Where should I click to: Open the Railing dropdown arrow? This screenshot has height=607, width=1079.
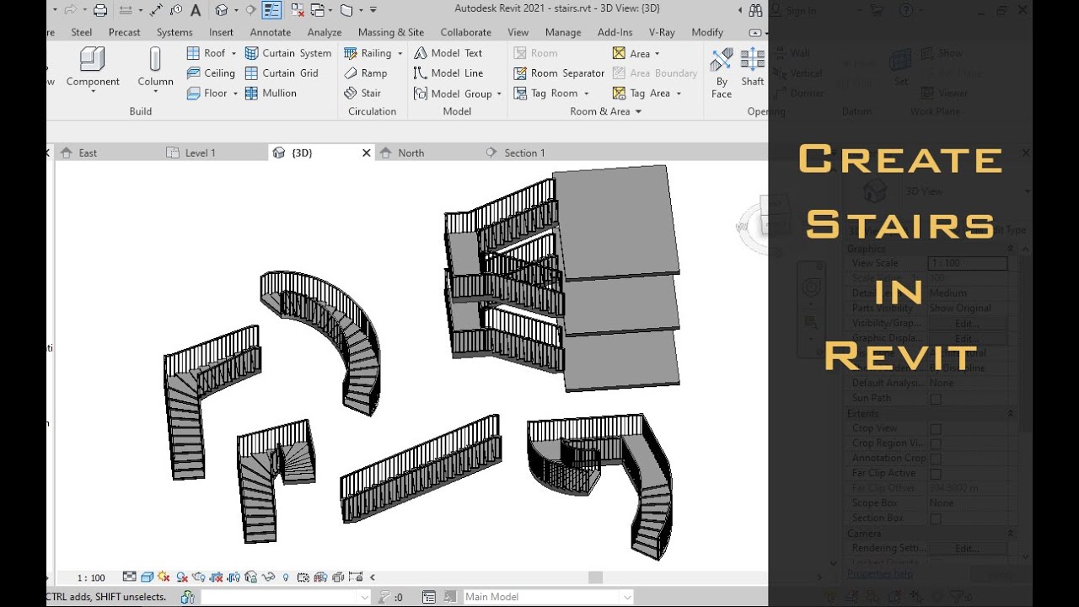(400, 53)
